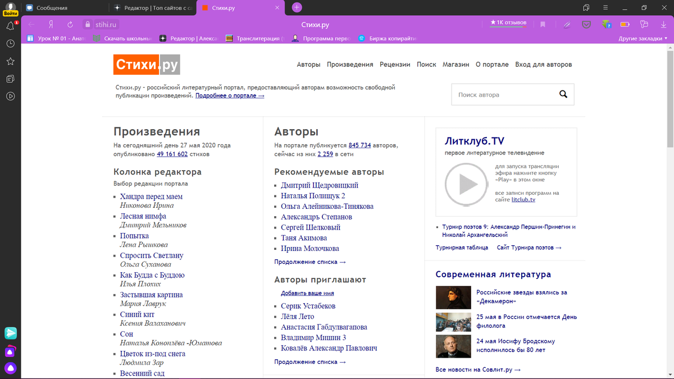This screenshot has width=674, height=379.
Task: Play the Литклуб.TV broadcast
Action: (466, 184)
